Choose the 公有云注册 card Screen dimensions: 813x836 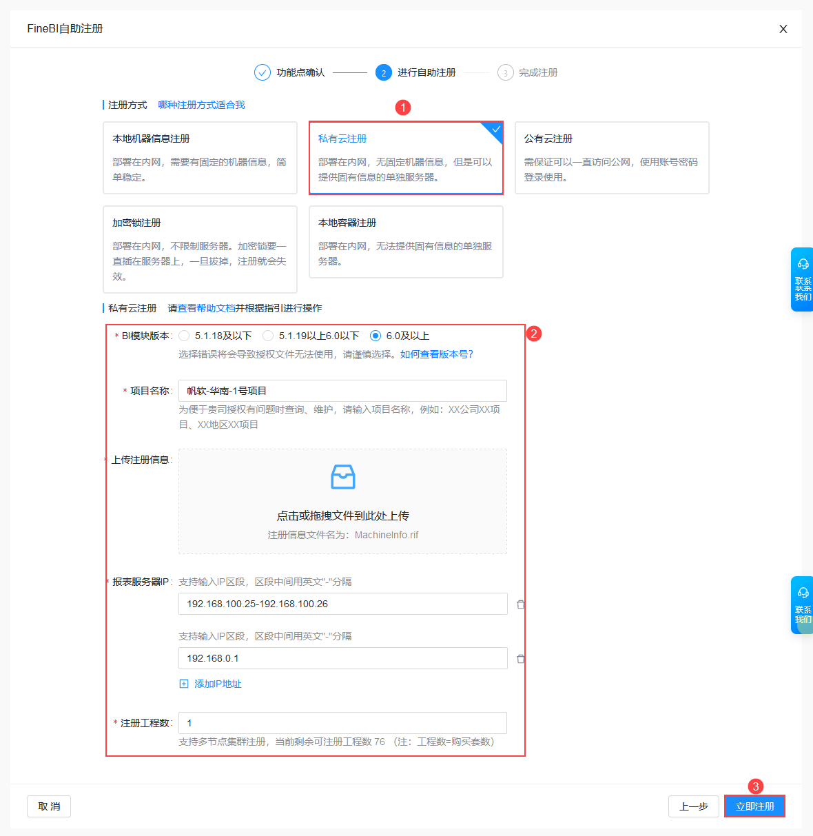click(x=612, y=158)
